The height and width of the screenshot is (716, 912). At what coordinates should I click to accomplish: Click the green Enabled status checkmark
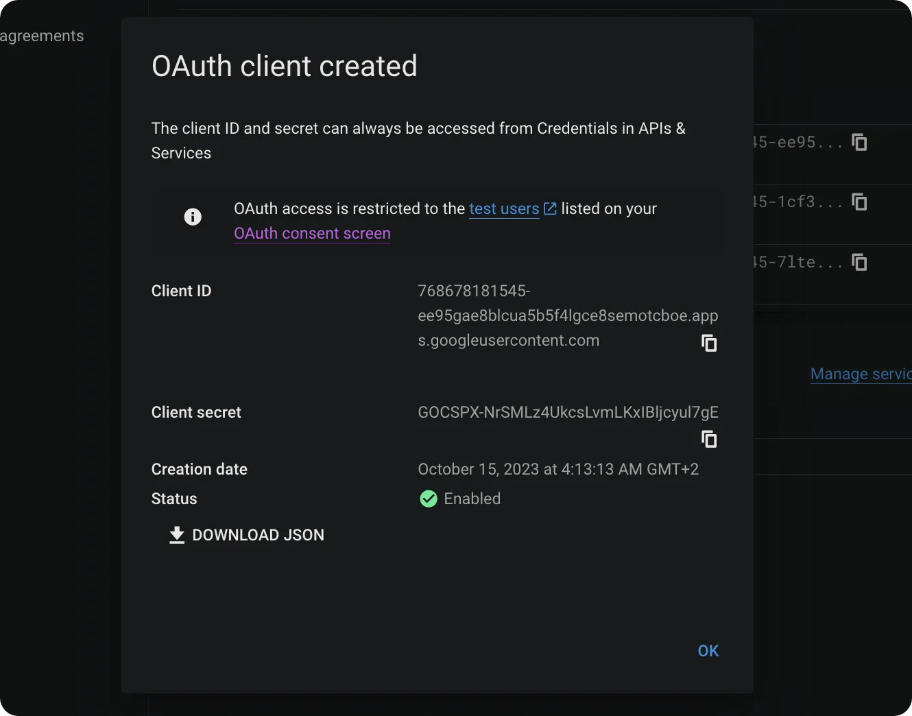coord(429,499)
